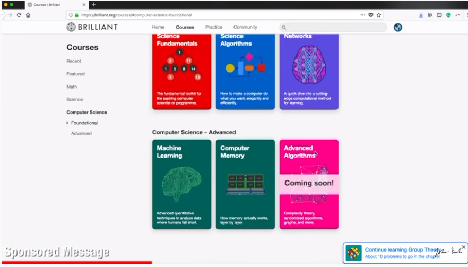Open the globe profile icon
468x267 pixels.
398,27
